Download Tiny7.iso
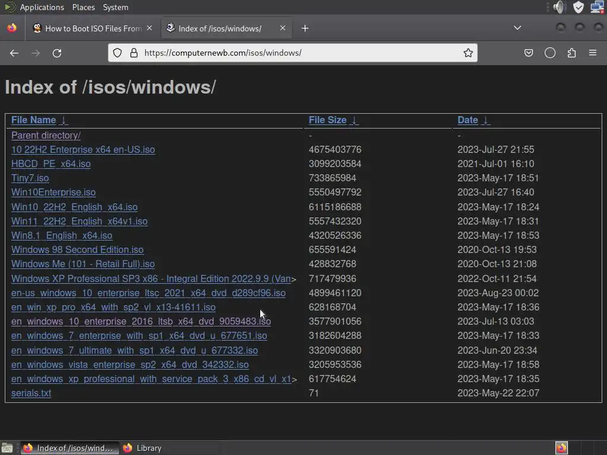This screenshot has height=455, width=607. [30, 178]
